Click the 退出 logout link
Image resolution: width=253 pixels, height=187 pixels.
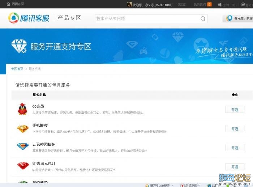point(182,5)
